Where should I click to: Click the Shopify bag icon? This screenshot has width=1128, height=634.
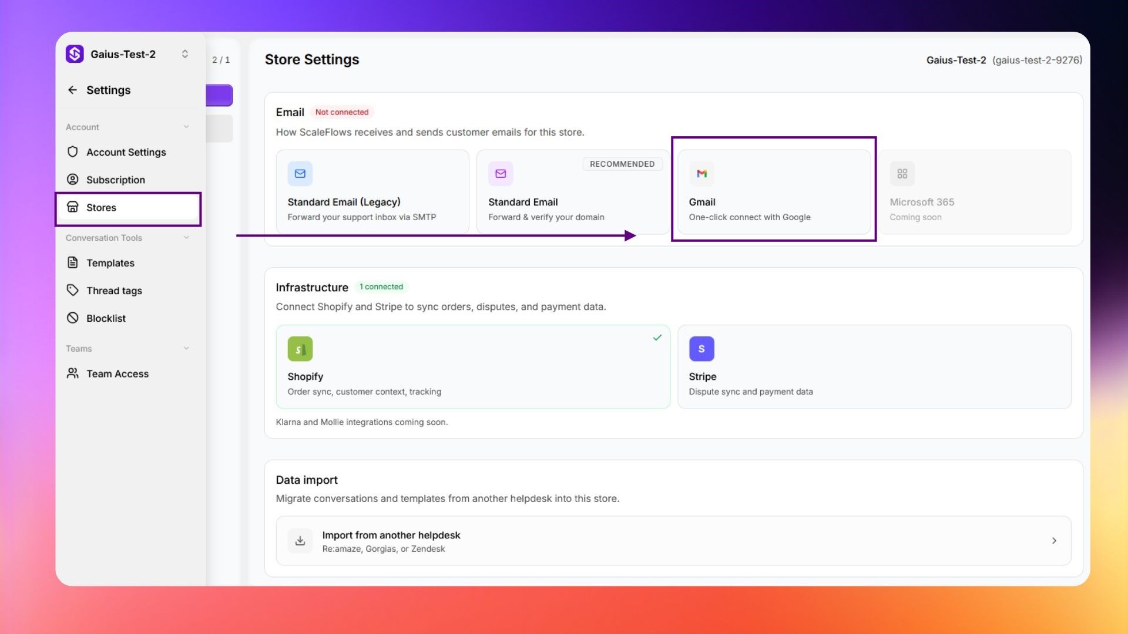[x=300, y=349]
